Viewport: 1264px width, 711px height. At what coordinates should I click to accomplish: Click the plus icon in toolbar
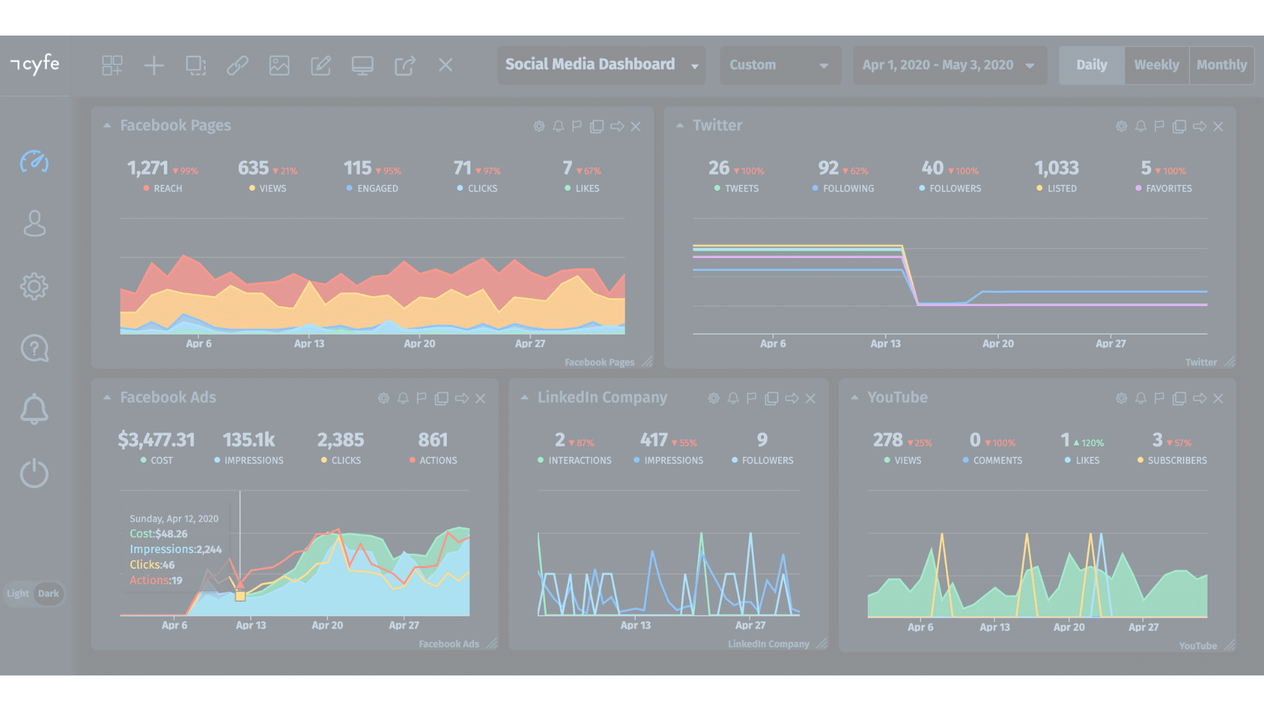154,65
